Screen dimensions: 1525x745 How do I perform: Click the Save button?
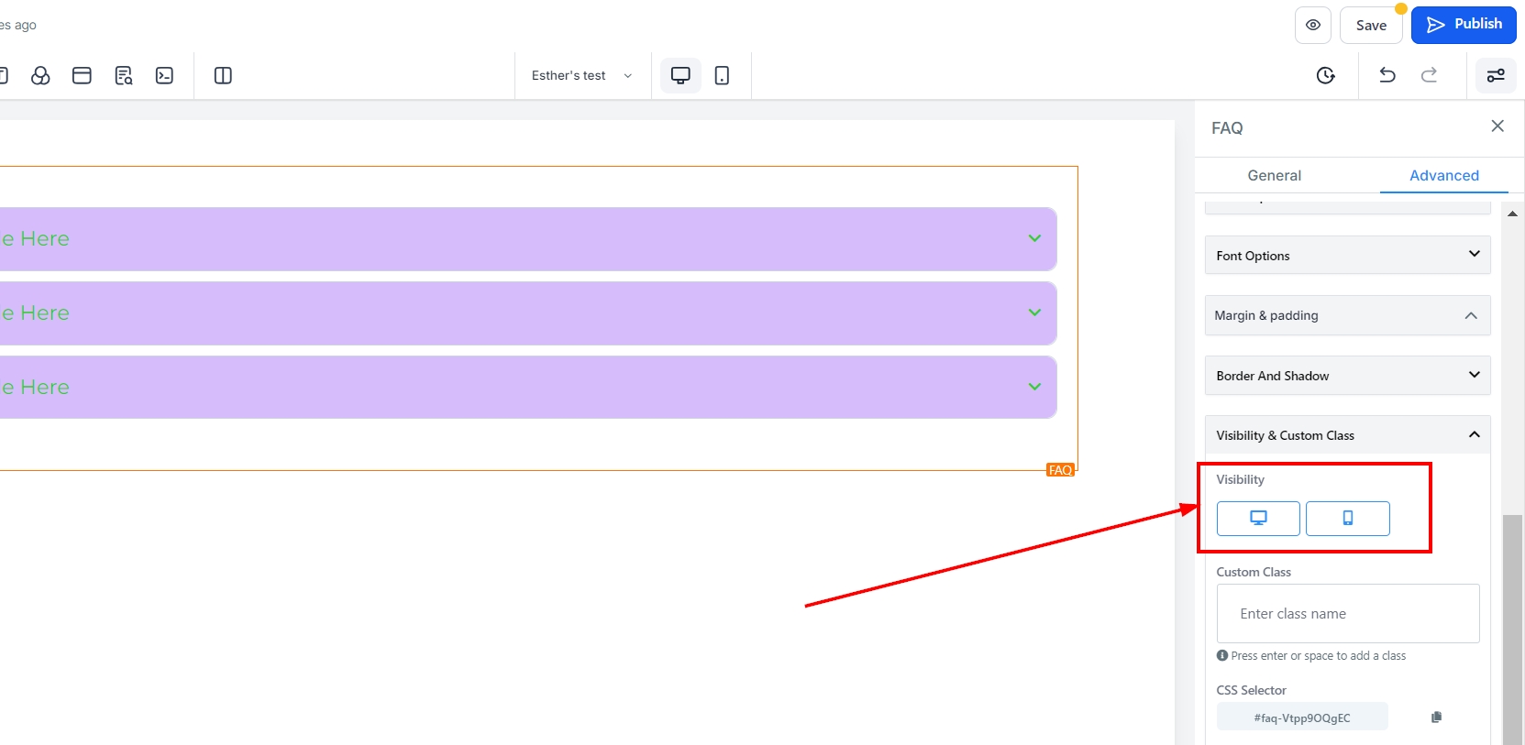(1370, 25)
